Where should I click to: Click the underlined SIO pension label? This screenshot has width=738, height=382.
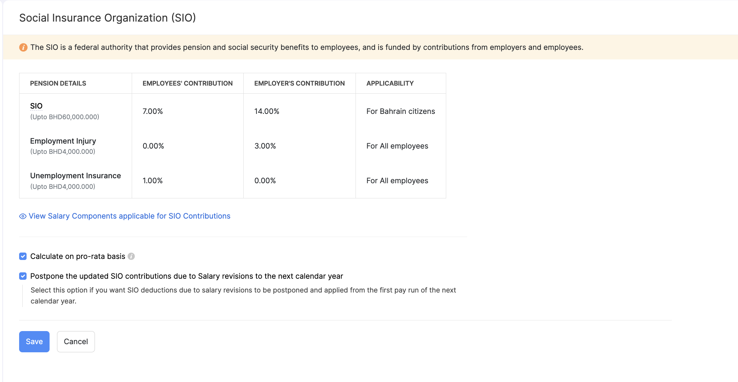36,106
